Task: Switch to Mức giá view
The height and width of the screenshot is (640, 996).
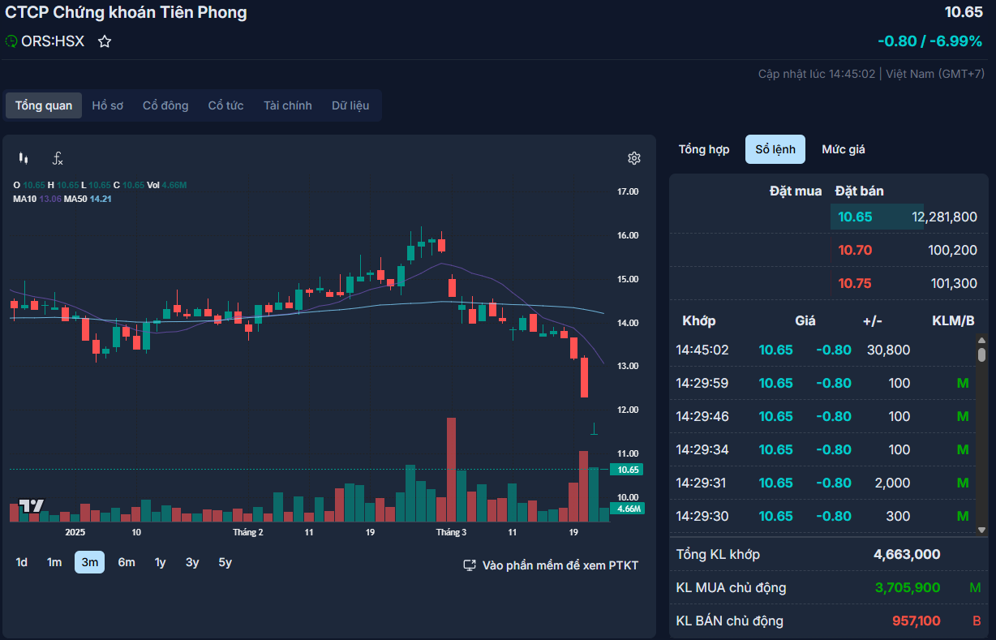Action: (x=843, y=149)
